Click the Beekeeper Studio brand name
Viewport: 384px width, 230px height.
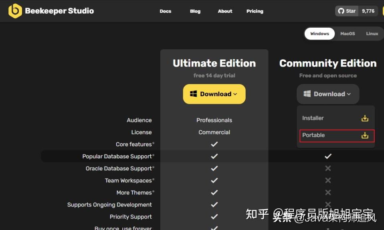pyautogui.click(x=59, y=11)
